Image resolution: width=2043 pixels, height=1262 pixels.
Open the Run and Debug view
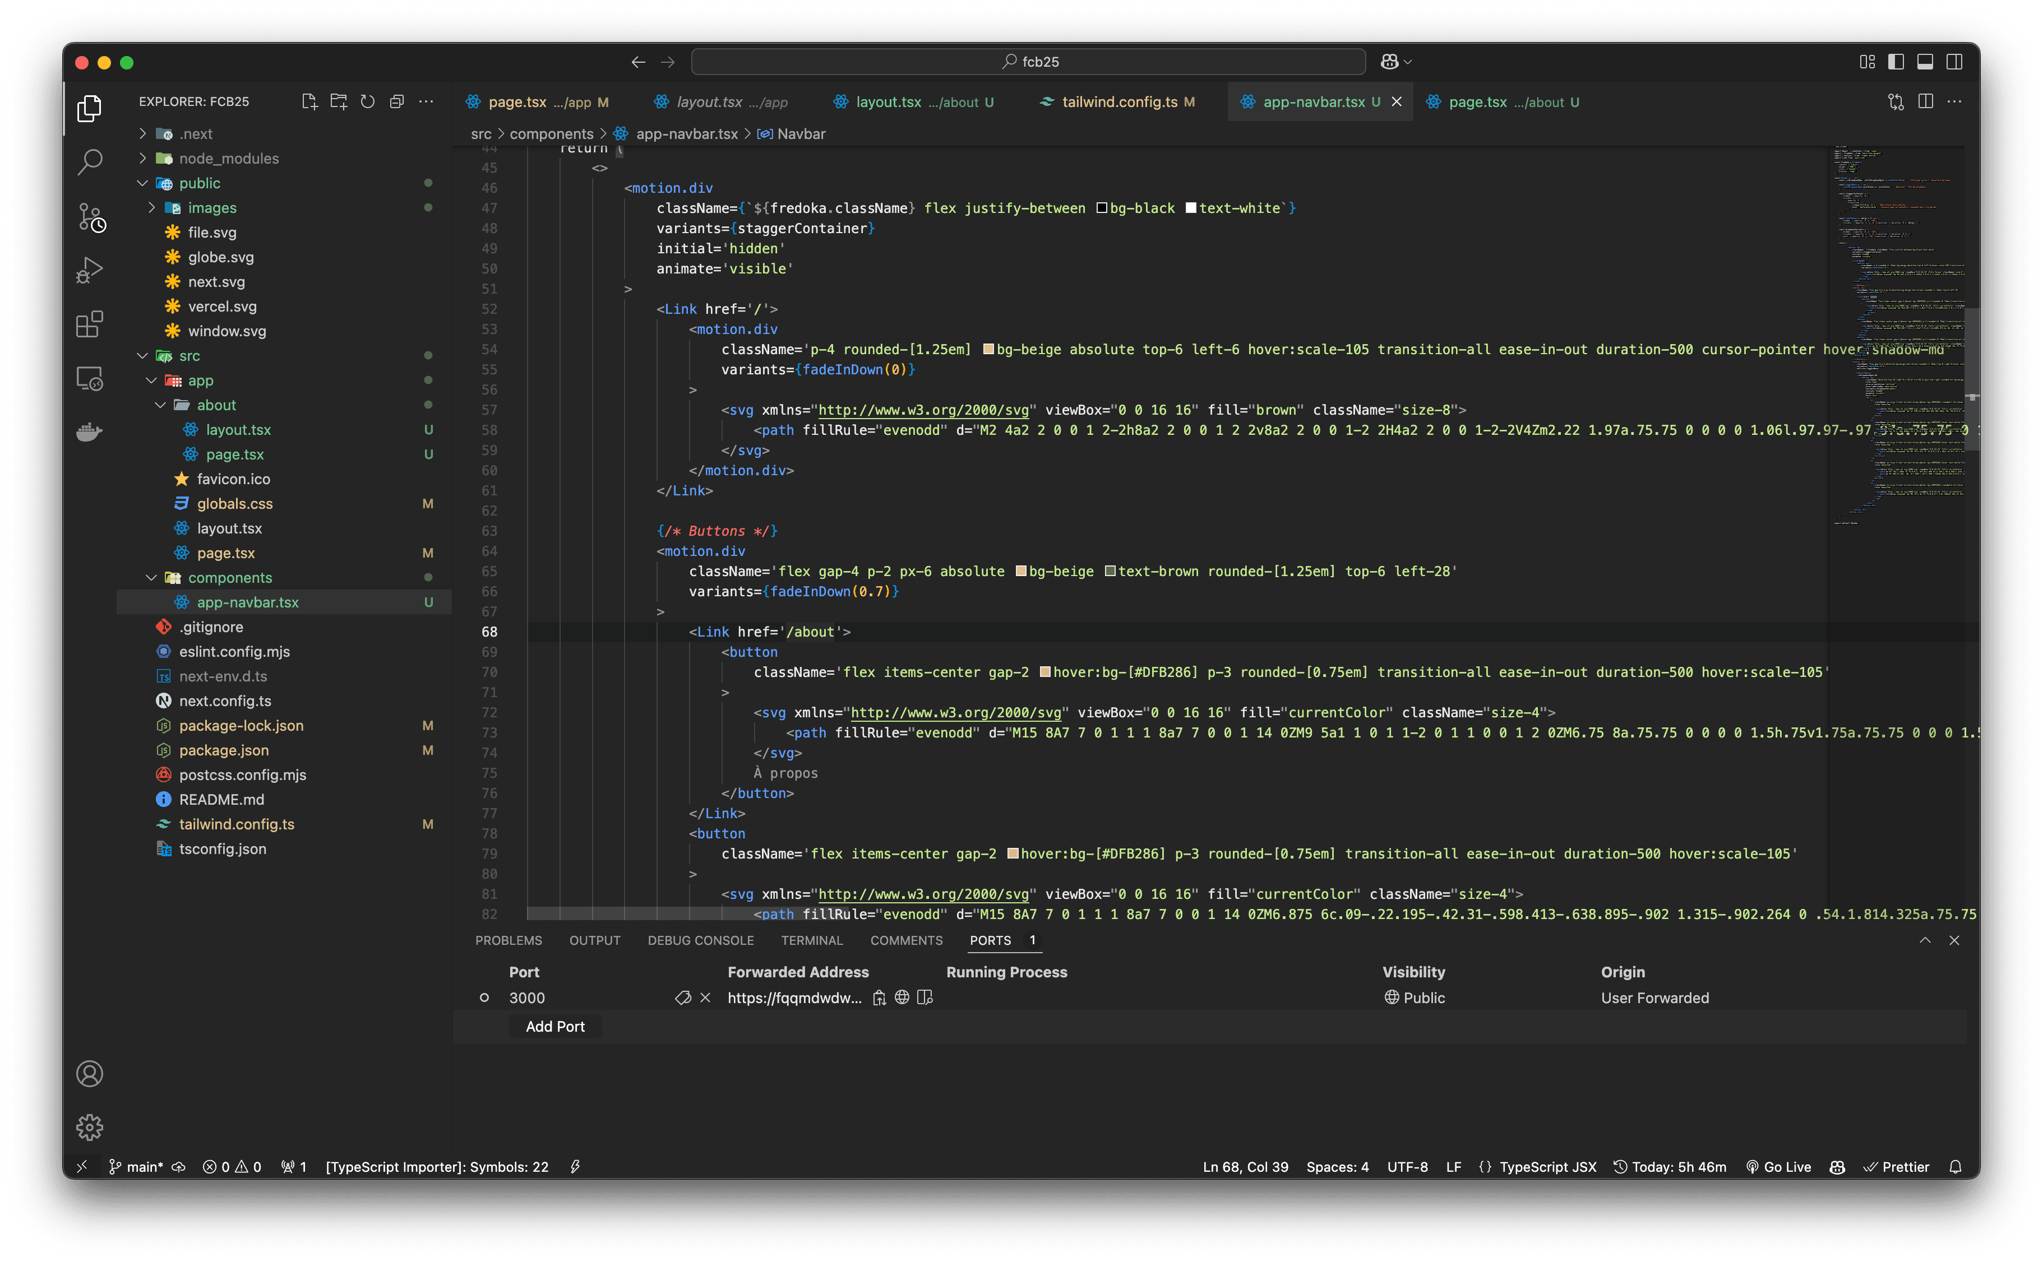tap(89, 271)
